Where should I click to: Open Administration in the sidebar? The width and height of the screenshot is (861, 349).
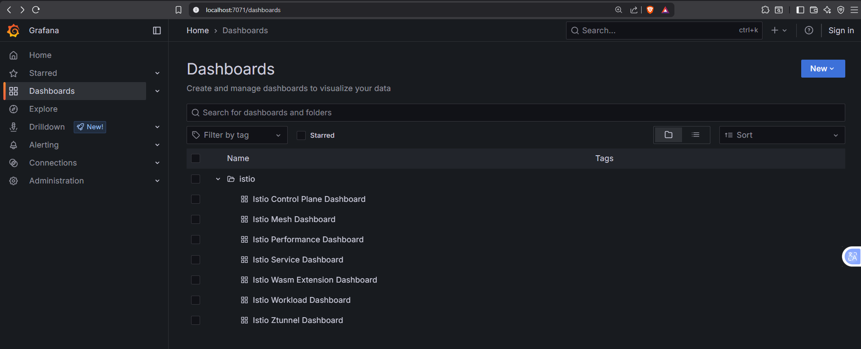click(x=57, y=181)
